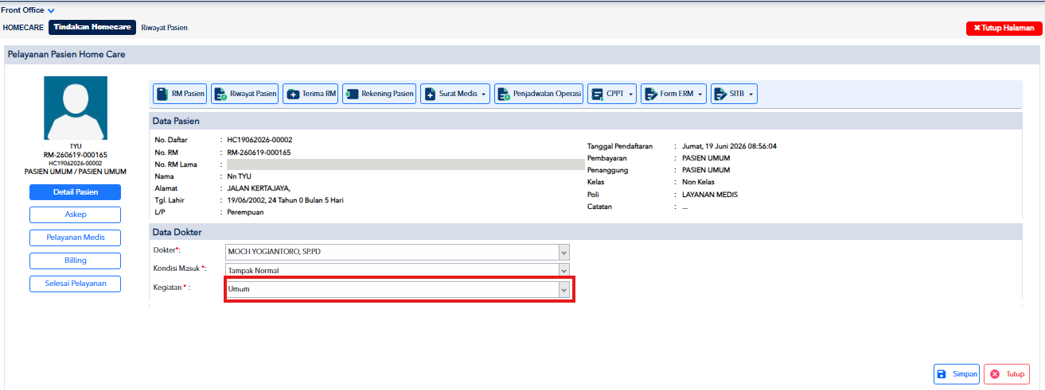Open Pelayanan Medis section

tap(75, 237)
